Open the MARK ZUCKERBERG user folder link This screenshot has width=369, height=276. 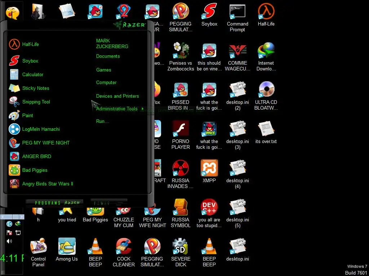click(x=112, y=43)
